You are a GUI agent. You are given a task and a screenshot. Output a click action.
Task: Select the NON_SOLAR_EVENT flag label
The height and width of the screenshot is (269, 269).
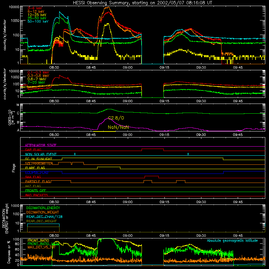click(41, 154)
